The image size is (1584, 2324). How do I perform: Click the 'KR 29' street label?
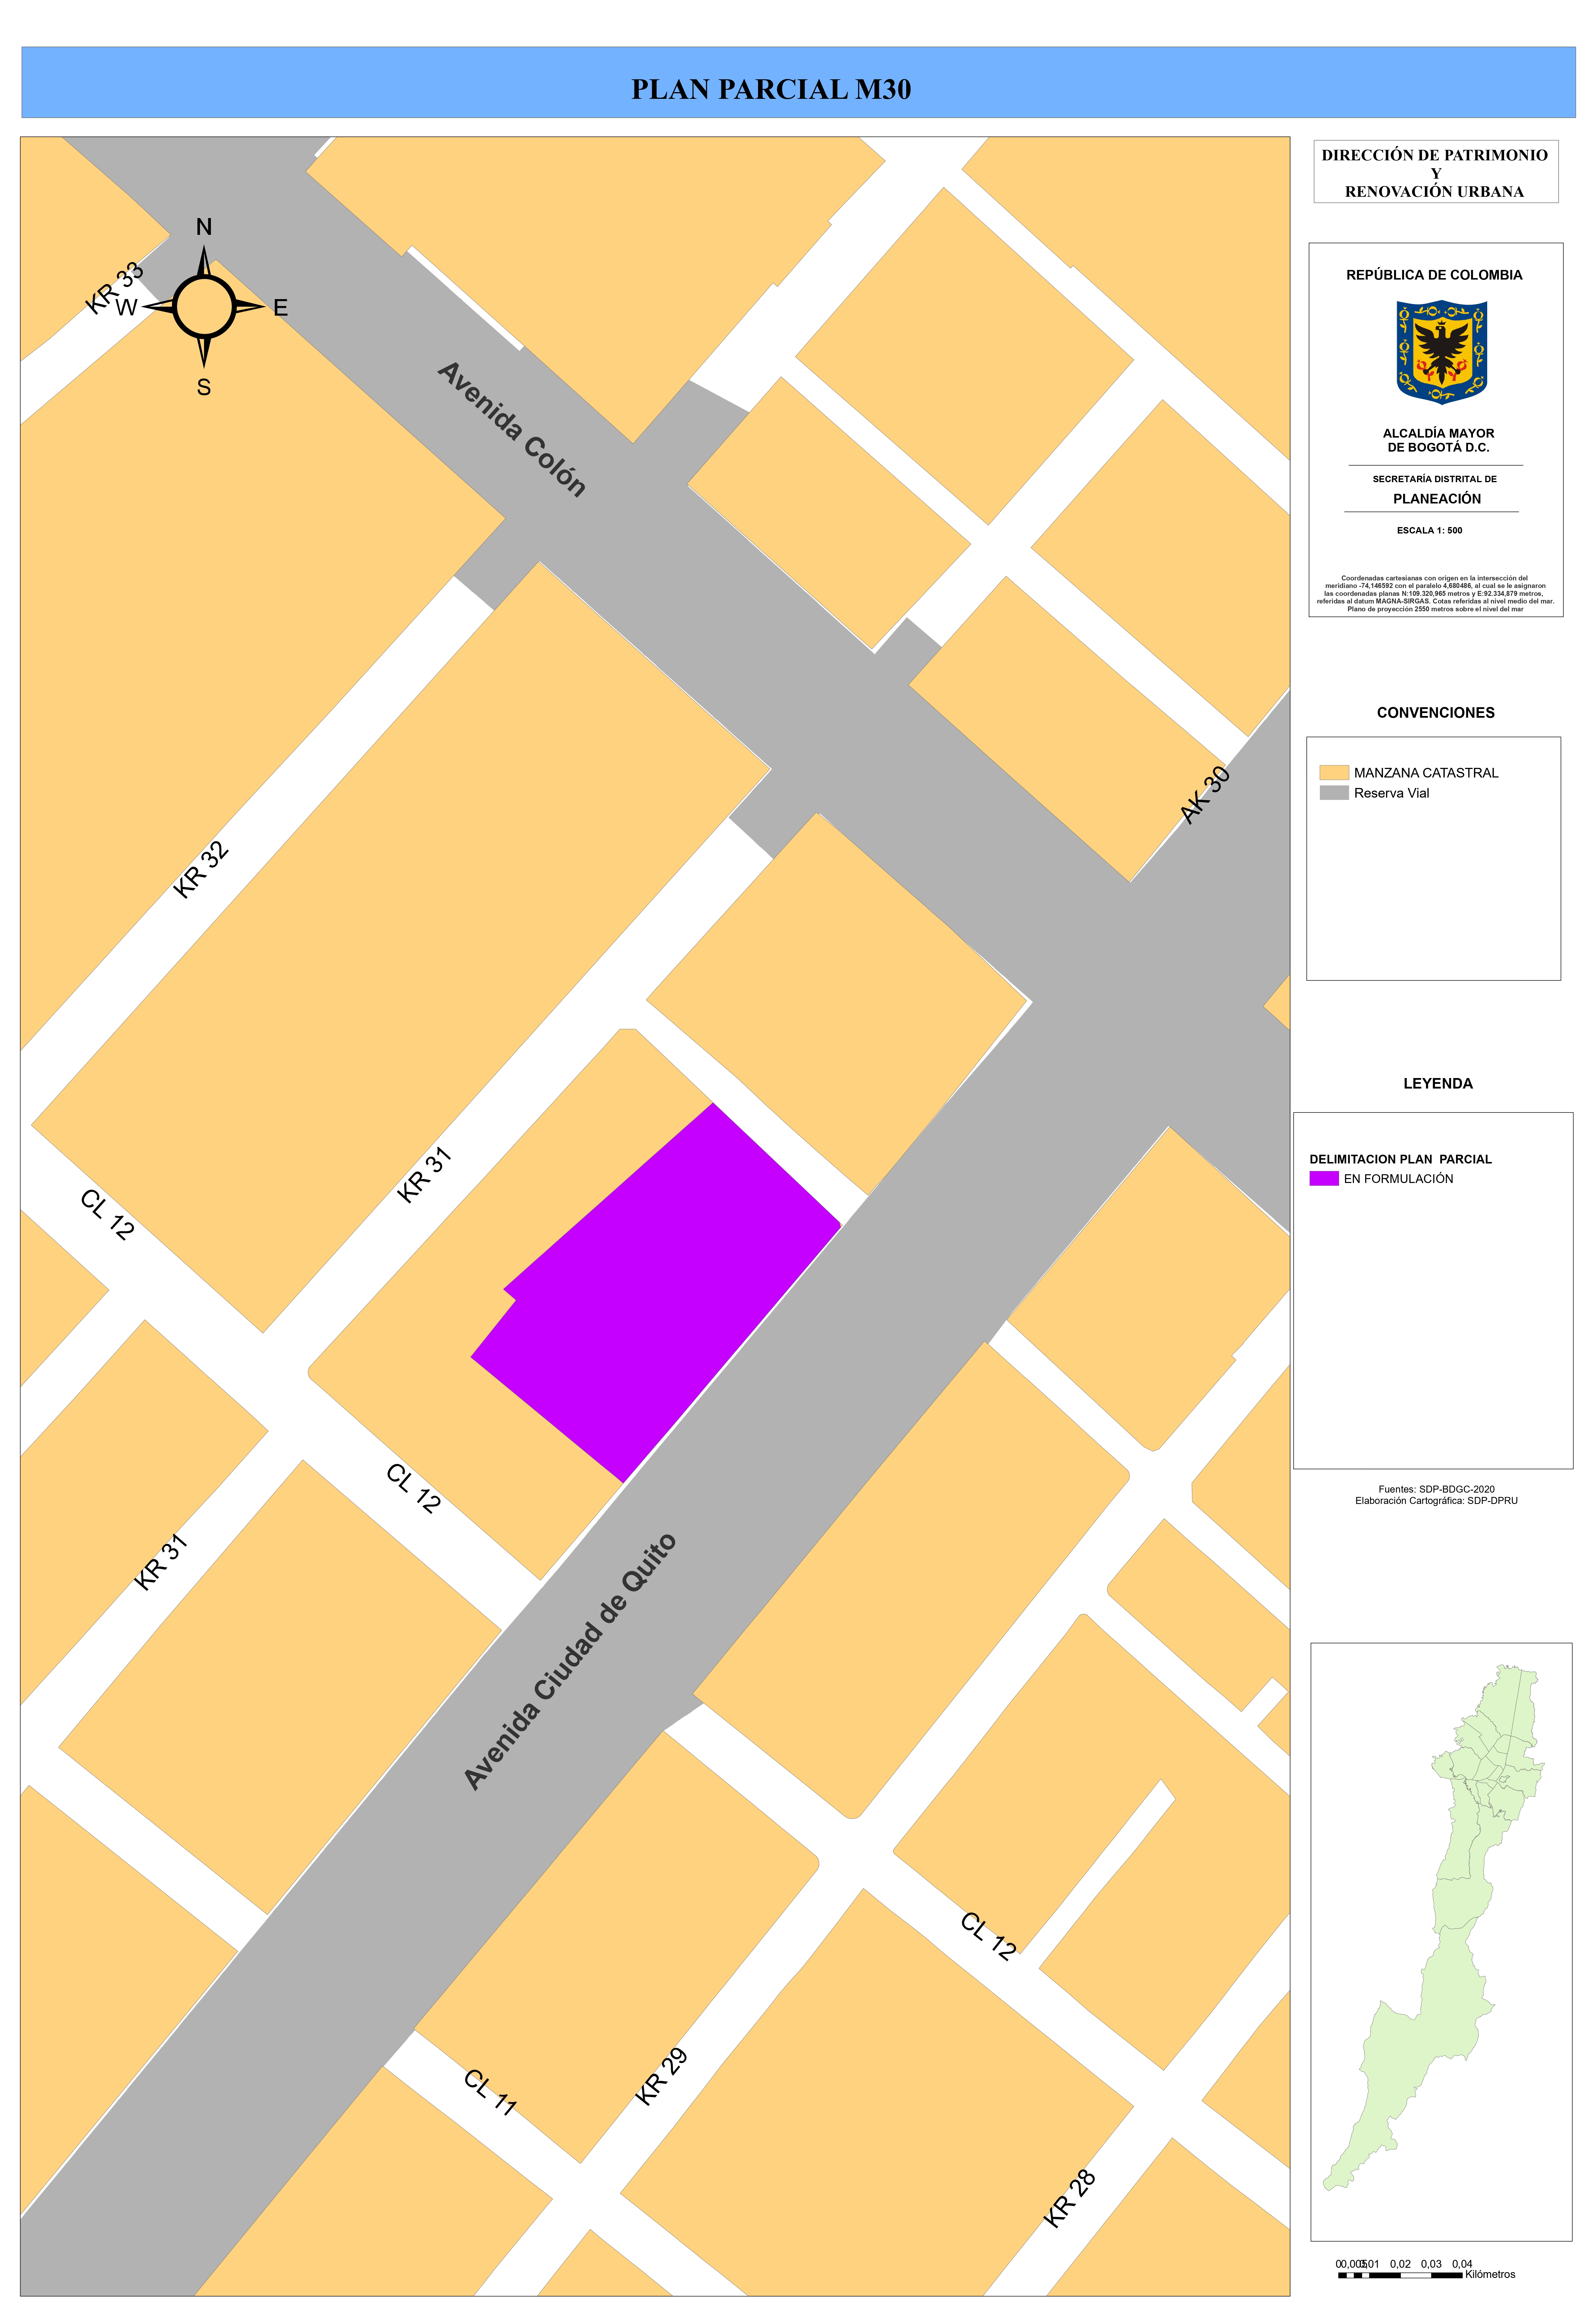[662, 2077]
